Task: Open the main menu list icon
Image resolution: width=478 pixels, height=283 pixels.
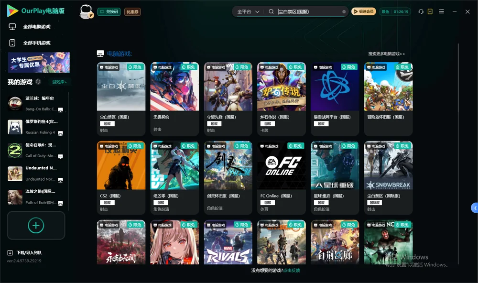Action: [441, 11]
